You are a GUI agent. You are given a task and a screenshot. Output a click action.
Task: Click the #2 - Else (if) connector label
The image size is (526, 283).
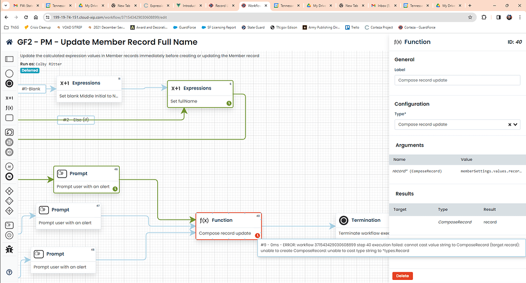coord(76,120)
